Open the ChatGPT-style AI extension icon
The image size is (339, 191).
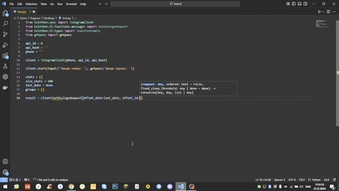[x=5, y=77]
